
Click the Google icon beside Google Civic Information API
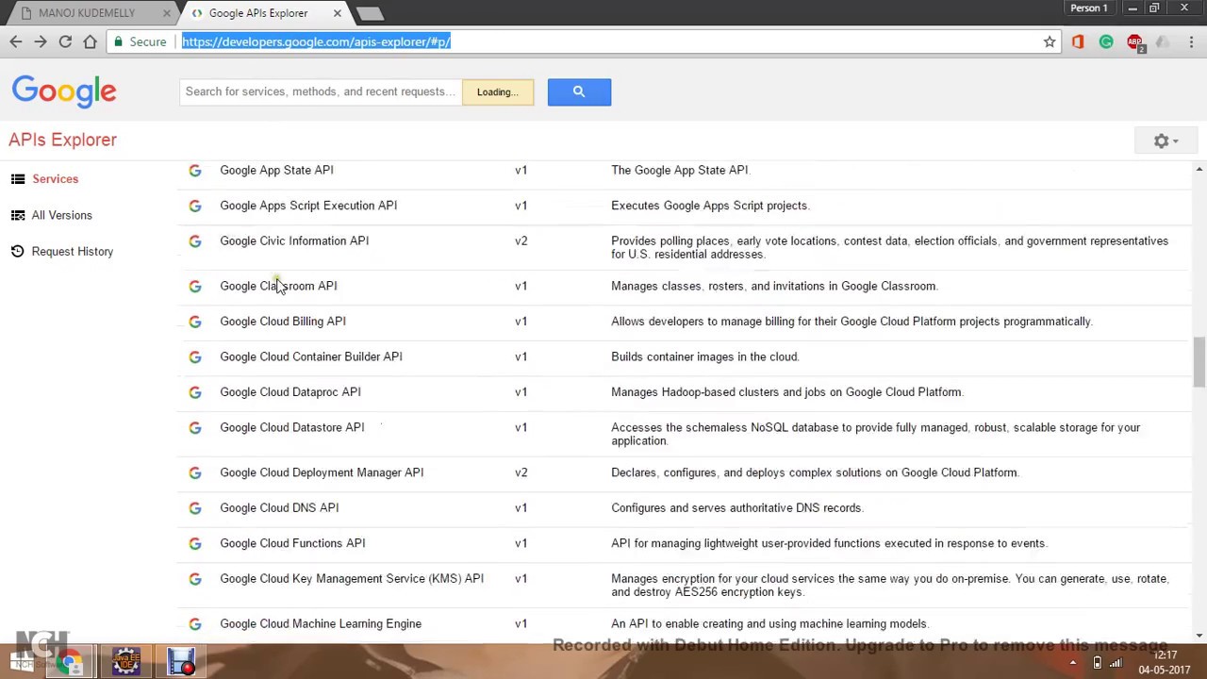(x=195, y=241)
